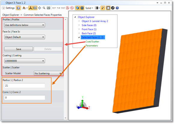Click the second red crossed-circle icon
This screenshot has height=124, width=175.
(x=72, y=8)
